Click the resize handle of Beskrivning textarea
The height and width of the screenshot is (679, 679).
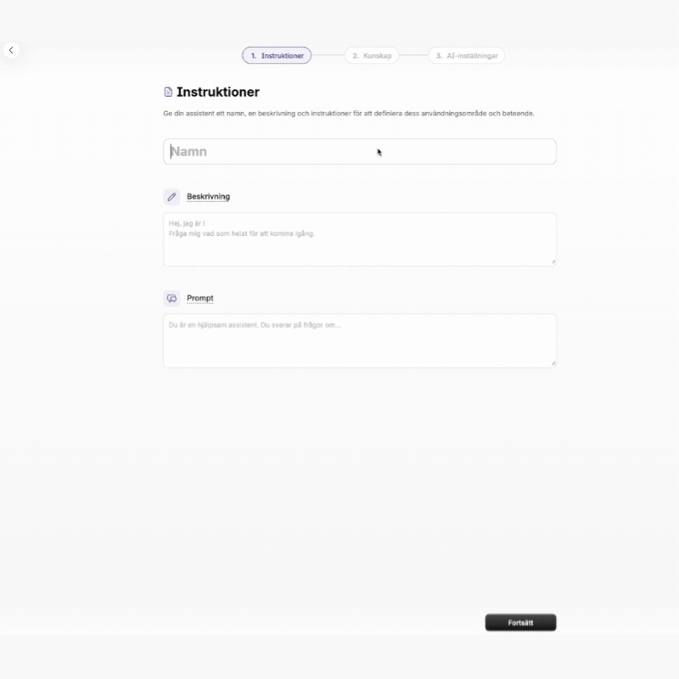pos(553,261)
